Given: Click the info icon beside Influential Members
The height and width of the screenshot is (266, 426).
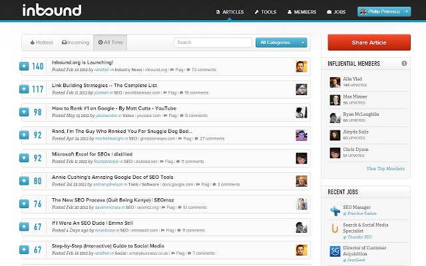Looking at the screenshot, I should tap(404, 64).
